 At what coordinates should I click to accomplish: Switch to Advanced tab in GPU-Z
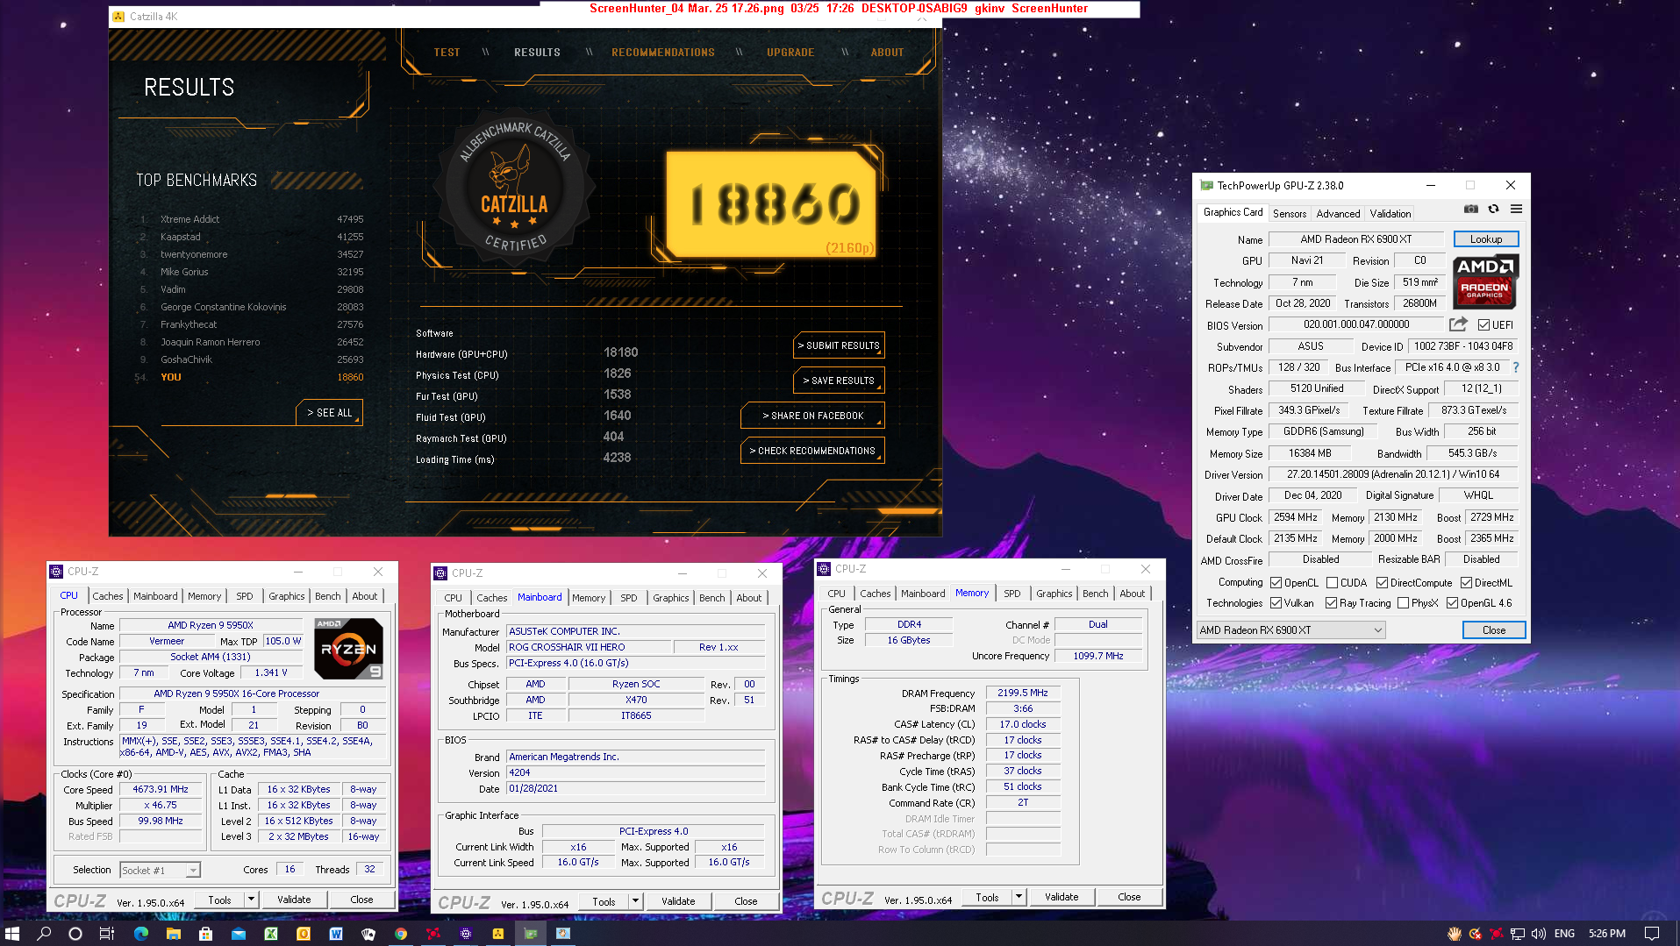pyautogui.click(x=1338, y=214)
